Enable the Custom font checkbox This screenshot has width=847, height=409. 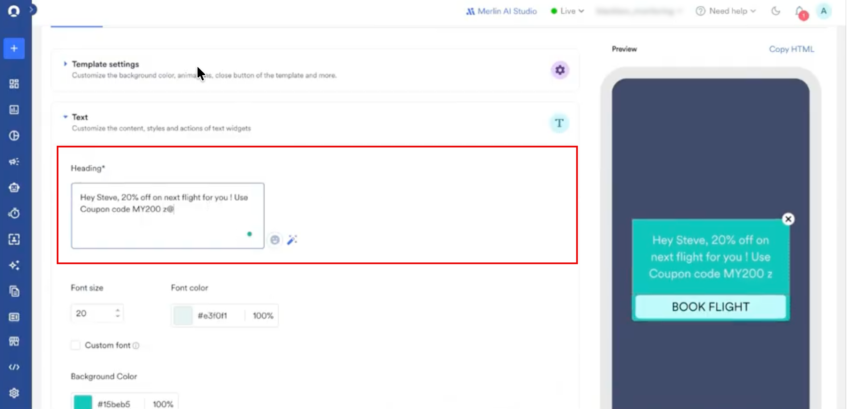[76, 345]
